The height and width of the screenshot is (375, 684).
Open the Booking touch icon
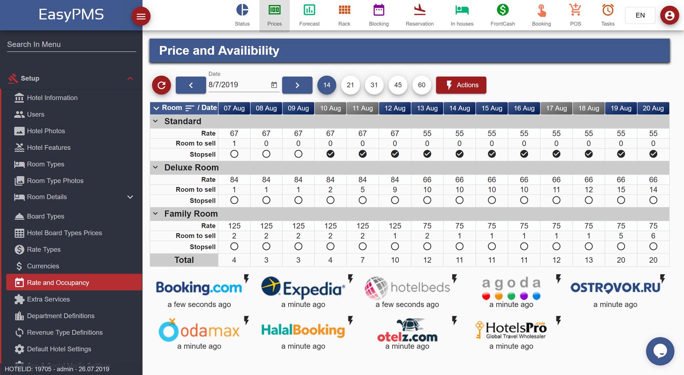[x=541, y=10]
